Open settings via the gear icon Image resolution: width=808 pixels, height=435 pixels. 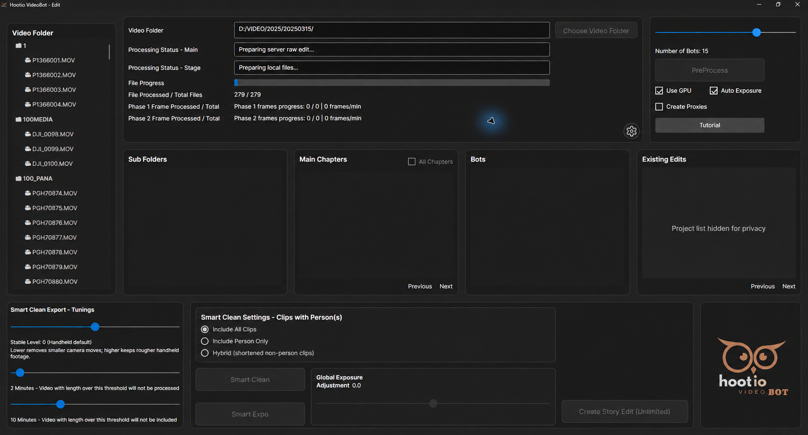[631, 131]
